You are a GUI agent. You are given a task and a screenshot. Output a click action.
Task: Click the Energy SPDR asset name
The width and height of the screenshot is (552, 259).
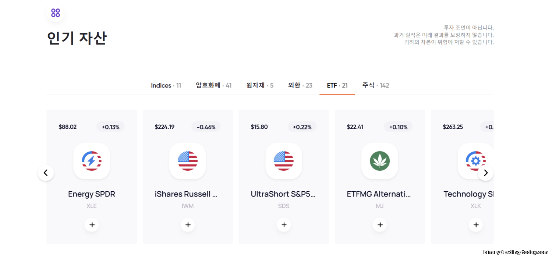[x=92, y=194]
